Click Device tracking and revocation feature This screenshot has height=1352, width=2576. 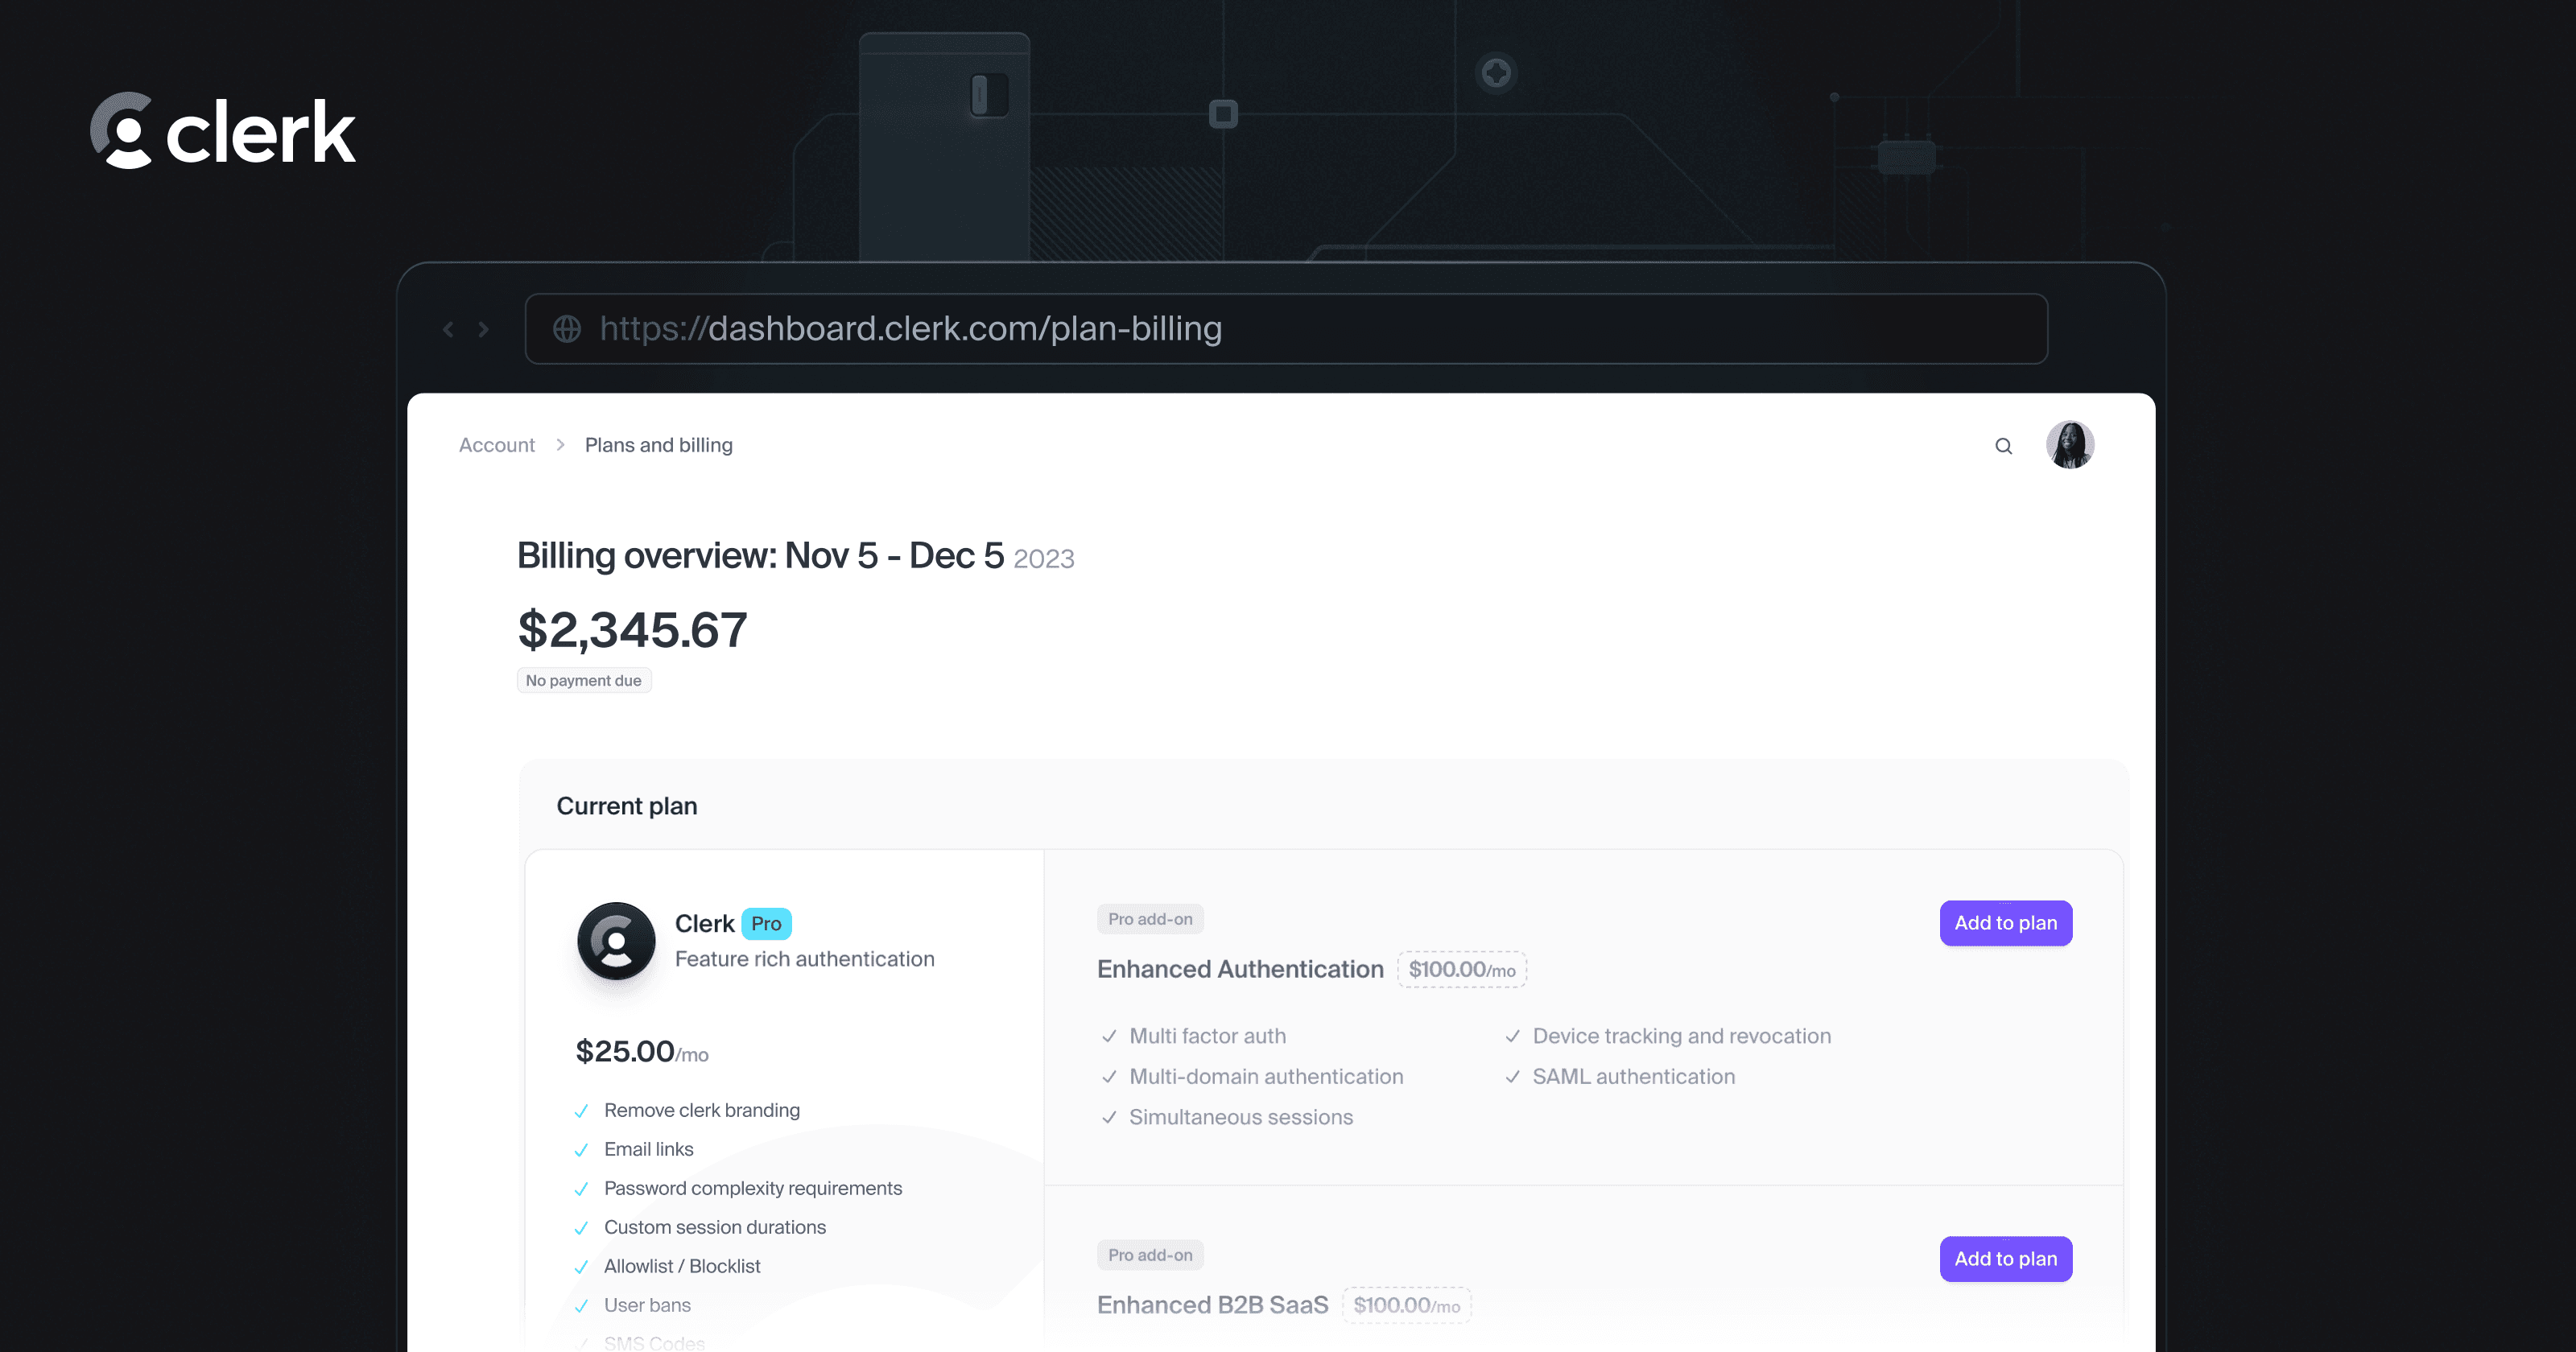click(x=1682, y=1037)
